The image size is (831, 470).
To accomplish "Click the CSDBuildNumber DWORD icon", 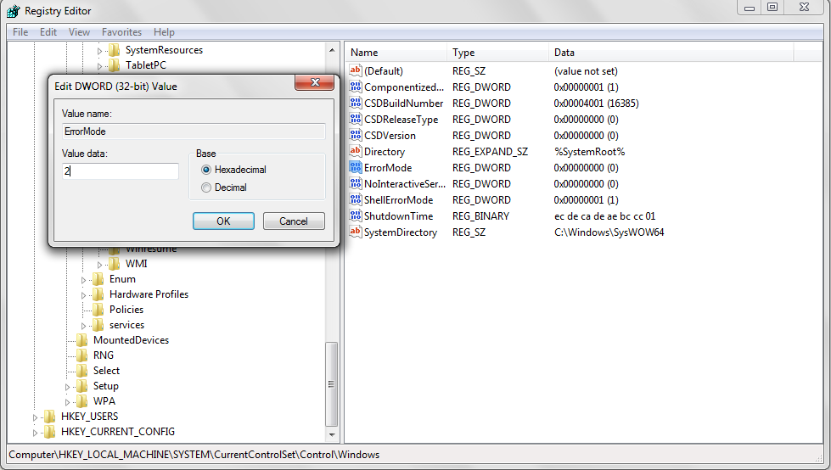I will [355, 103].
